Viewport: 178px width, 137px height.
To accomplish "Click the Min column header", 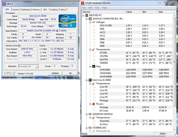I will tap(149, 12).
